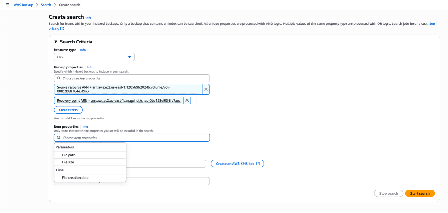Open the Choose backup properties dropdown

(132, 78)
